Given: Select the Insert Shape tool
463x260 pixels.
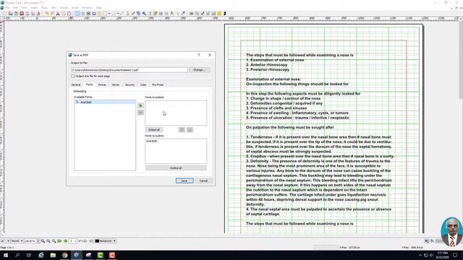Looking at the screenshot, I should click(x=105, y=14).
